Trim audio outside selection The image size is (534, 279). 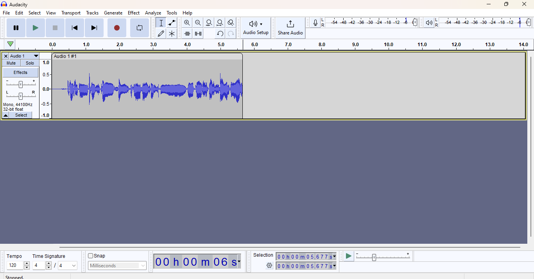click(187, 33)
